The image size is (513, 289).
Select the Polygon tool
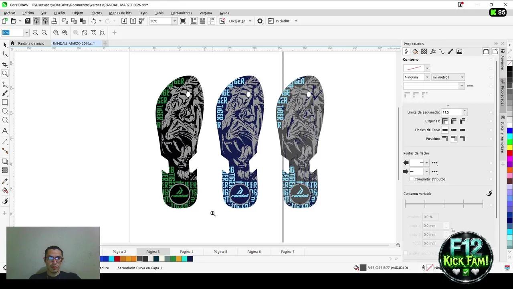click(x=5, y=120)
